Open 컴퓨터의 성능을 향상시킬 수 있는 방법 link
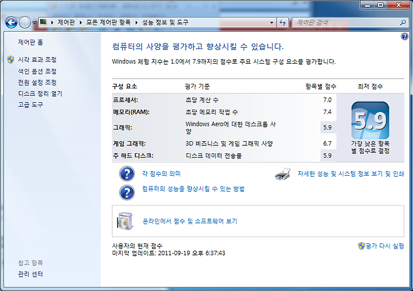 [x=193, y=189]
